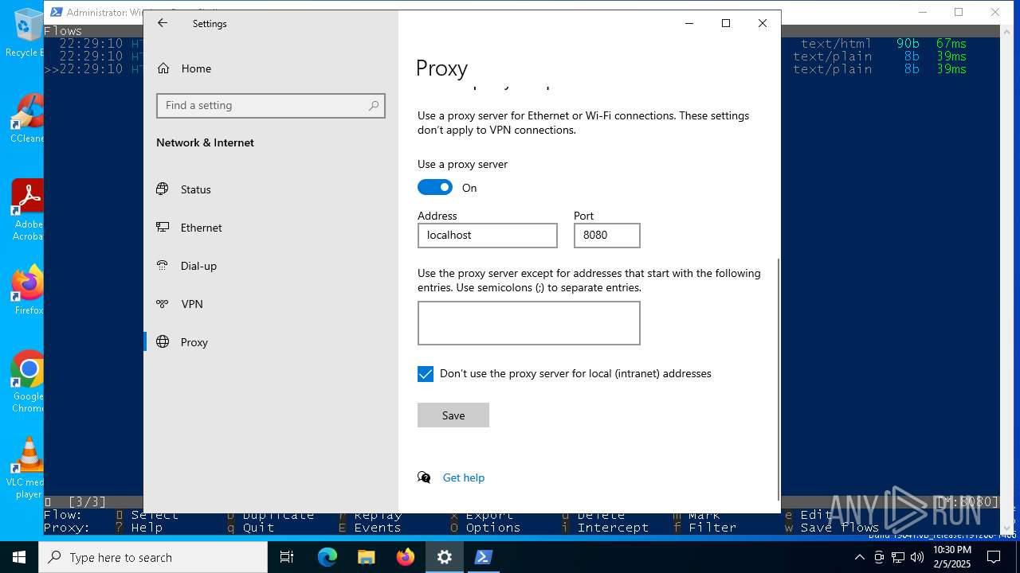Click the Save flows label in PowerShell

(x=840, y=528)
